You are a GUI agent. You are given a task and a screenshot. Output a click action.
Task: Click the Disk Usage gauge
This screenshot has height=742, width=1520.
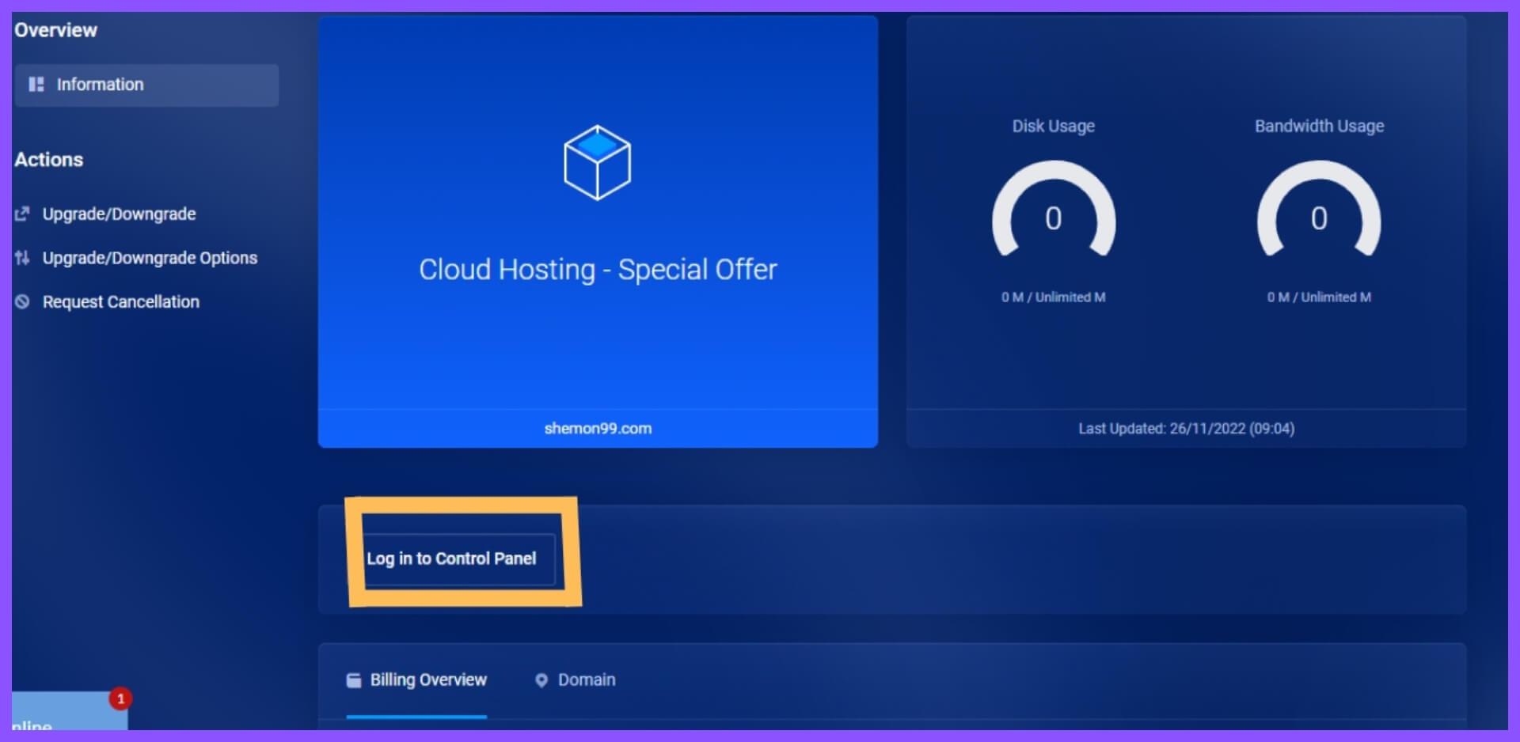click(x=1053, y=214)
